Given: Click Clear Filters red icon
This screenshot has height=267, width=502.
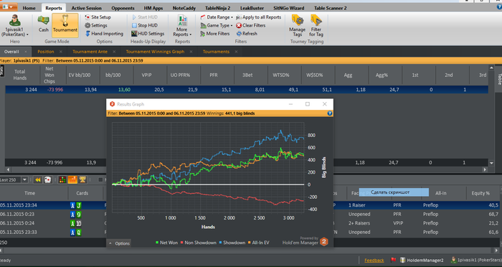Looking at the screenshot, I should [239, 25].
